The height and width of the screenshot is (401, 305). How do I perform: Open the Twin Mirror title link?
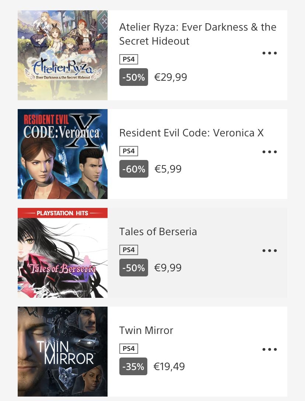(146, 330)
